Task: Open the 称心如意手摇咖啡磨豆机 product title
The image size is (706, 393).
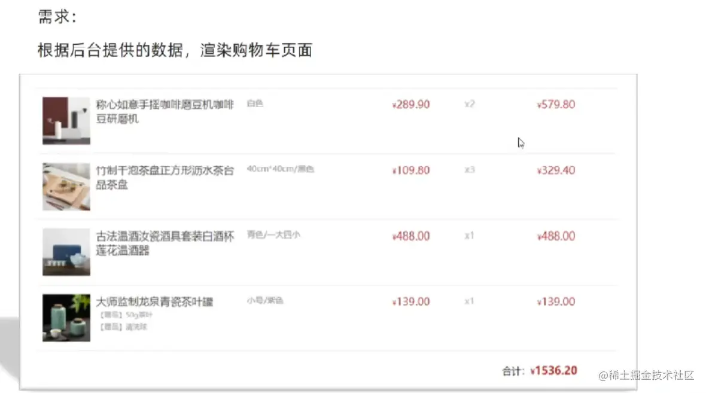Action: [165, 112]
